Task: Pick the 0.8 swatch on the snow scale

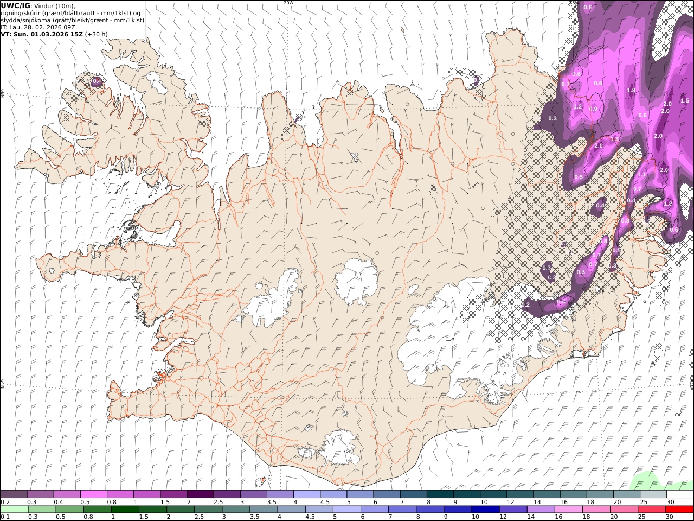Action: (x=120, y=494)
